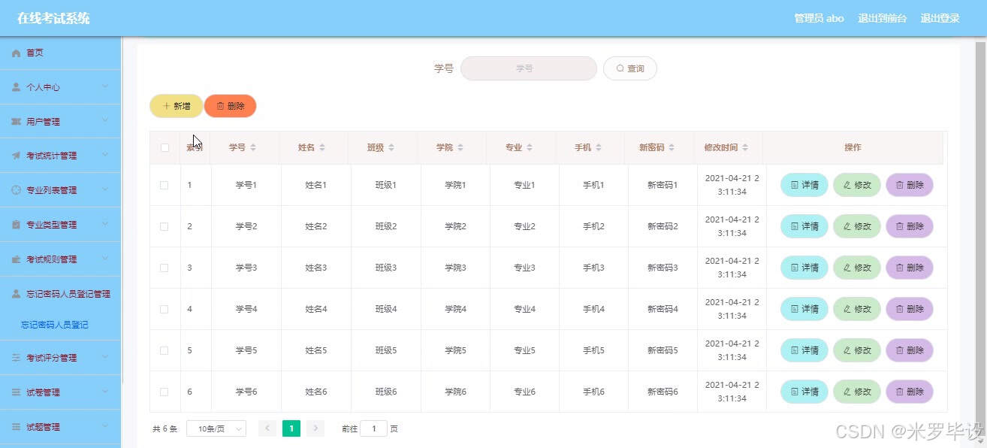
Task: Focus the 学号 search input field
Action: click(529, 68)
